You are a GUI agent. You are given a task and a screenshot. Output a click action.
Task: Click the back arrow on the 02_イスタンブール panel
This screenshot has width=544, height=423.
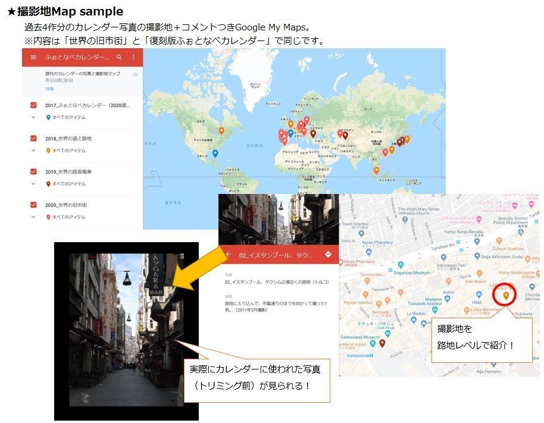point(228,254)
